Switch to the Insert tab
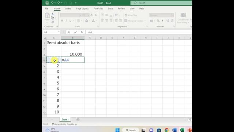Viewport: 234px width, 132px height. (x=68, y=8)
